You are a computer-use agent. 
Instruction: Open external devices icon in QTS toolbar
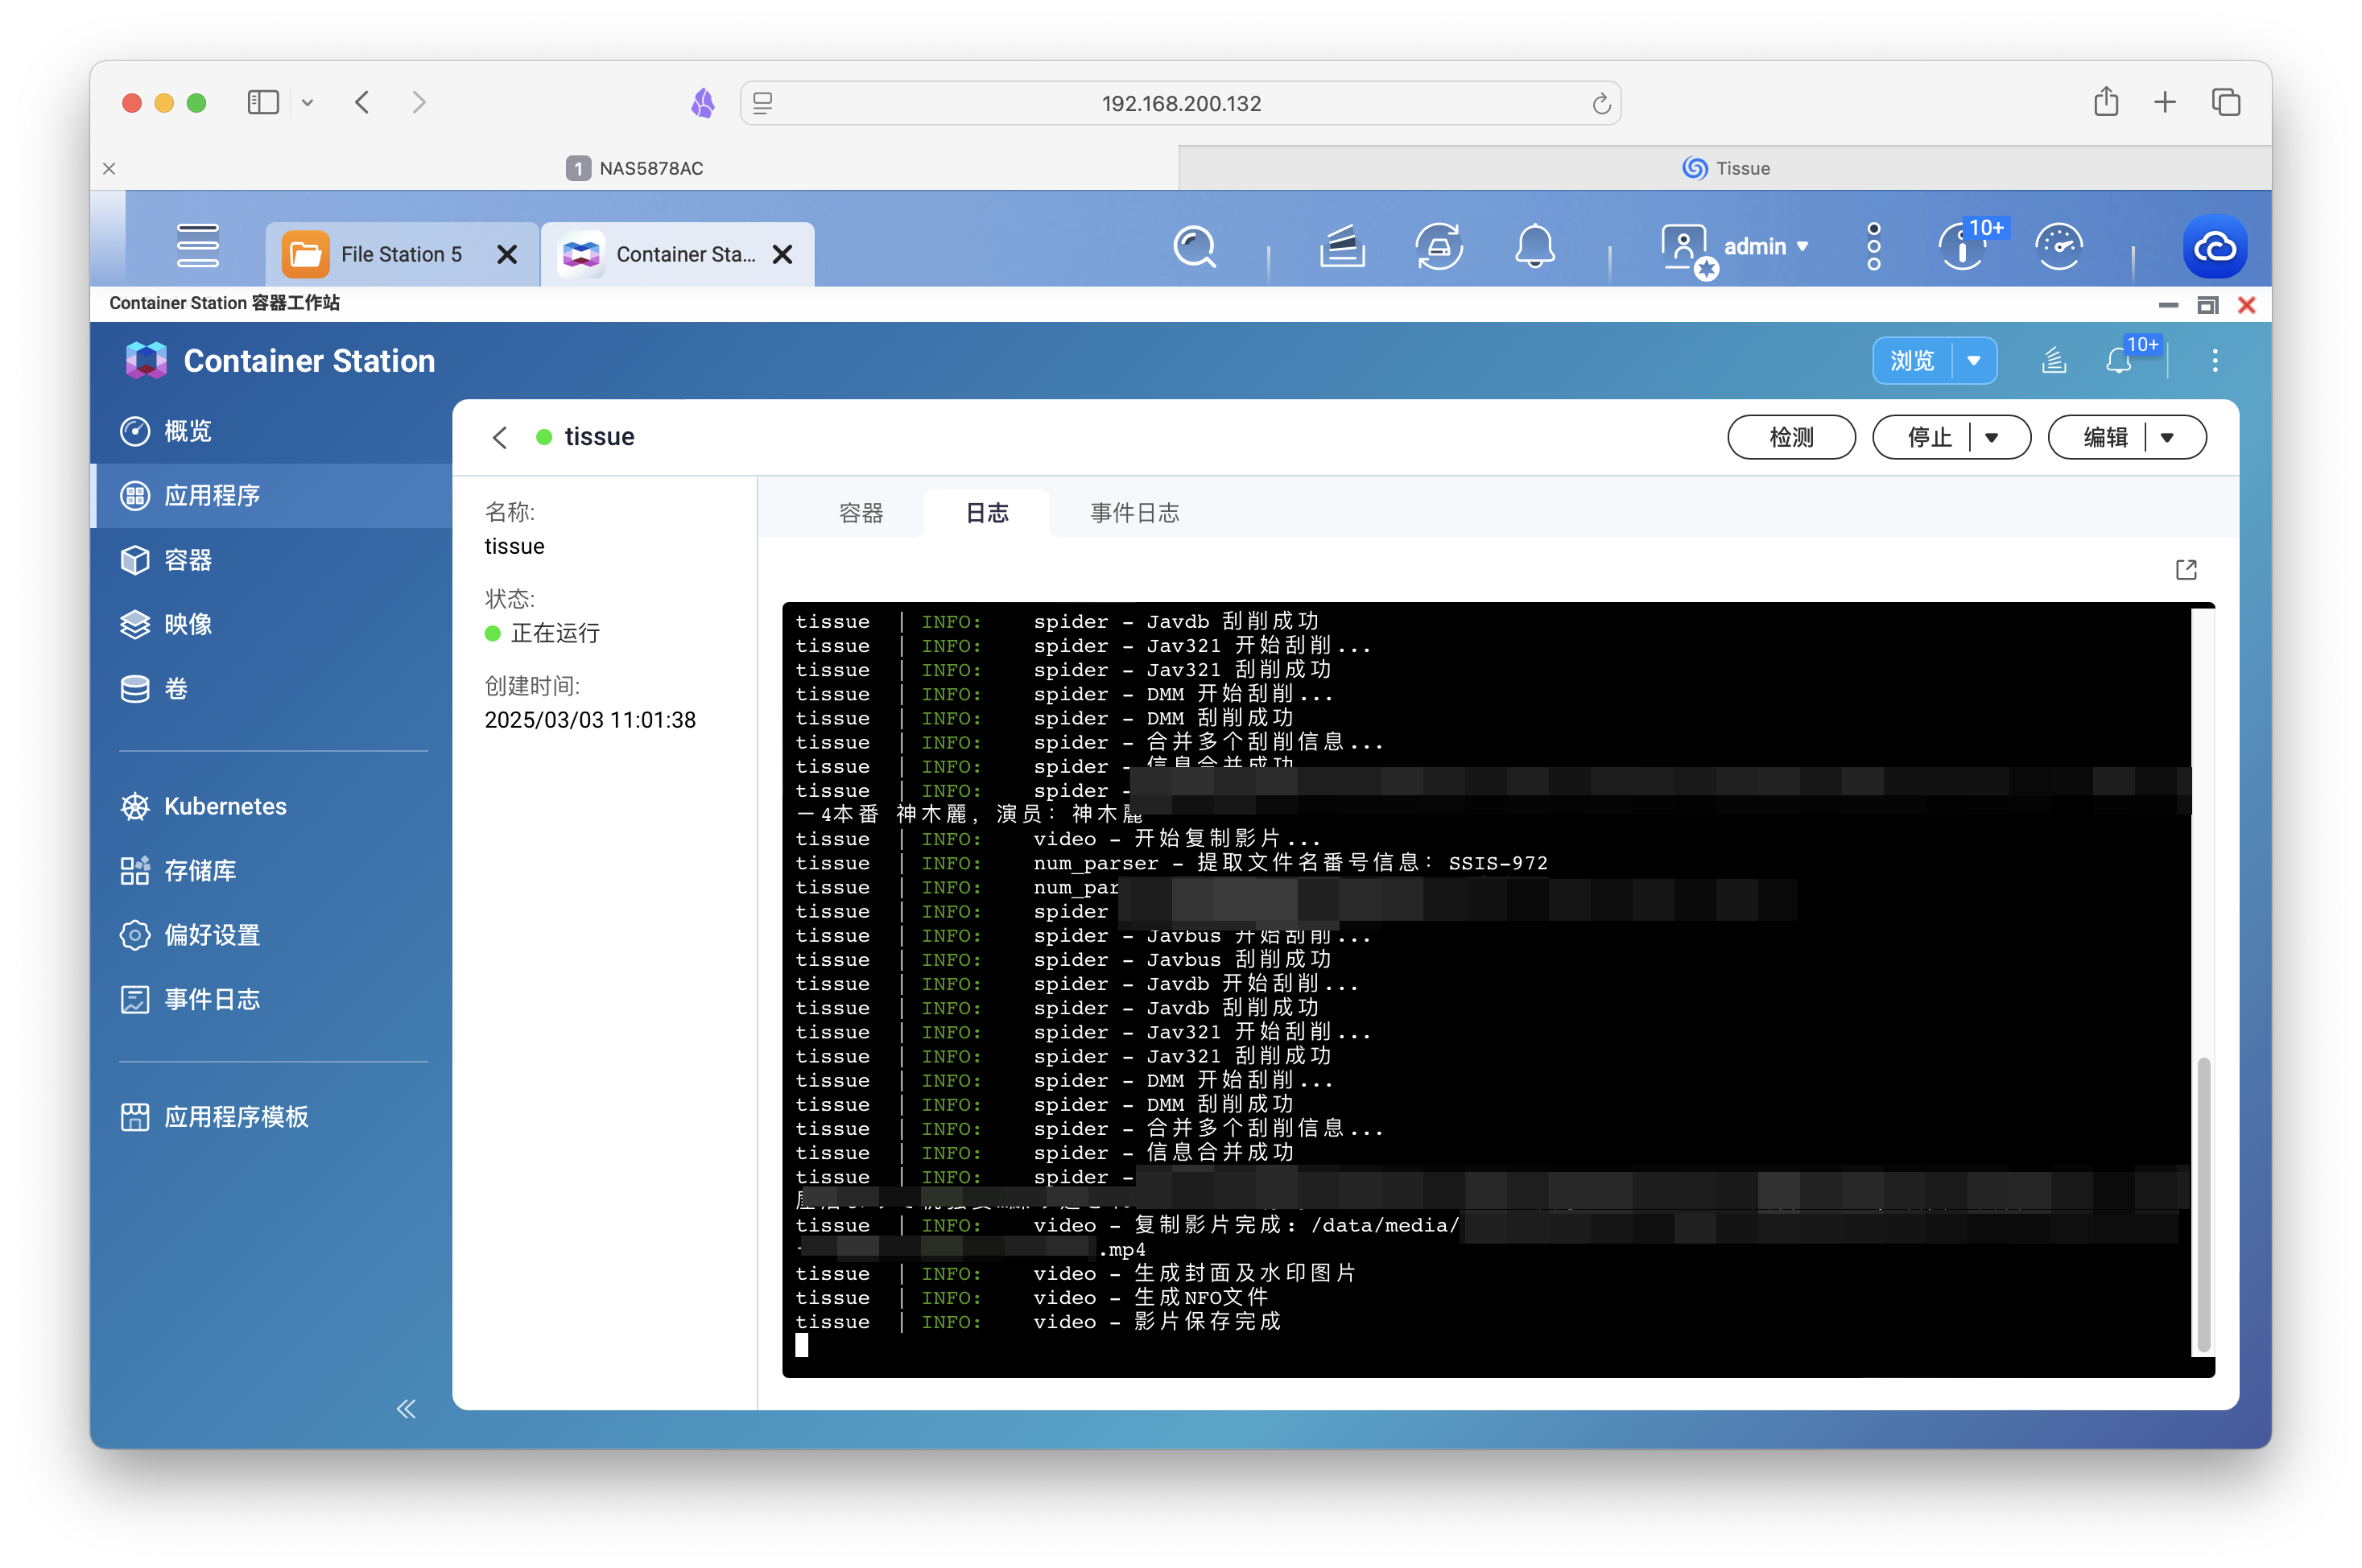[x=1438, y=247]
